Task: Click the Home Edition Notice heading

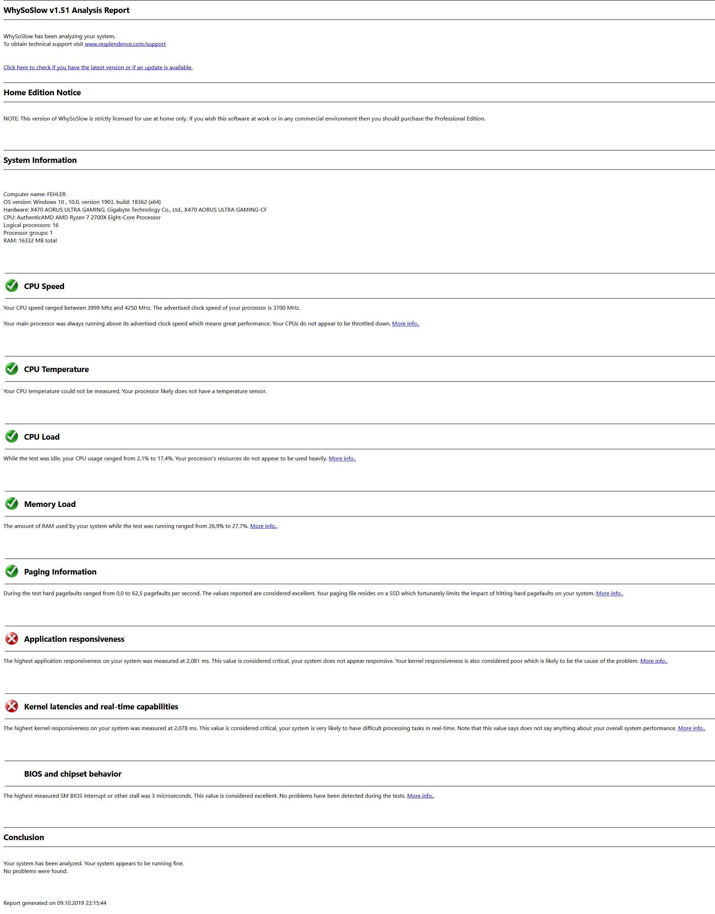Action: 42,92
